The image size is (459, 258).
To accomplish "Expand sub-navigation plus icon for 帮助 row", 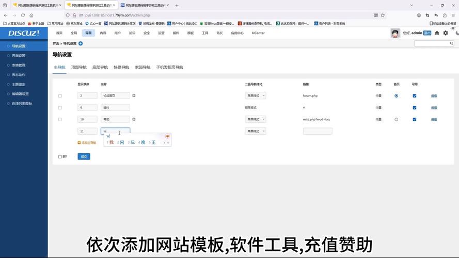I will [134, 119].
